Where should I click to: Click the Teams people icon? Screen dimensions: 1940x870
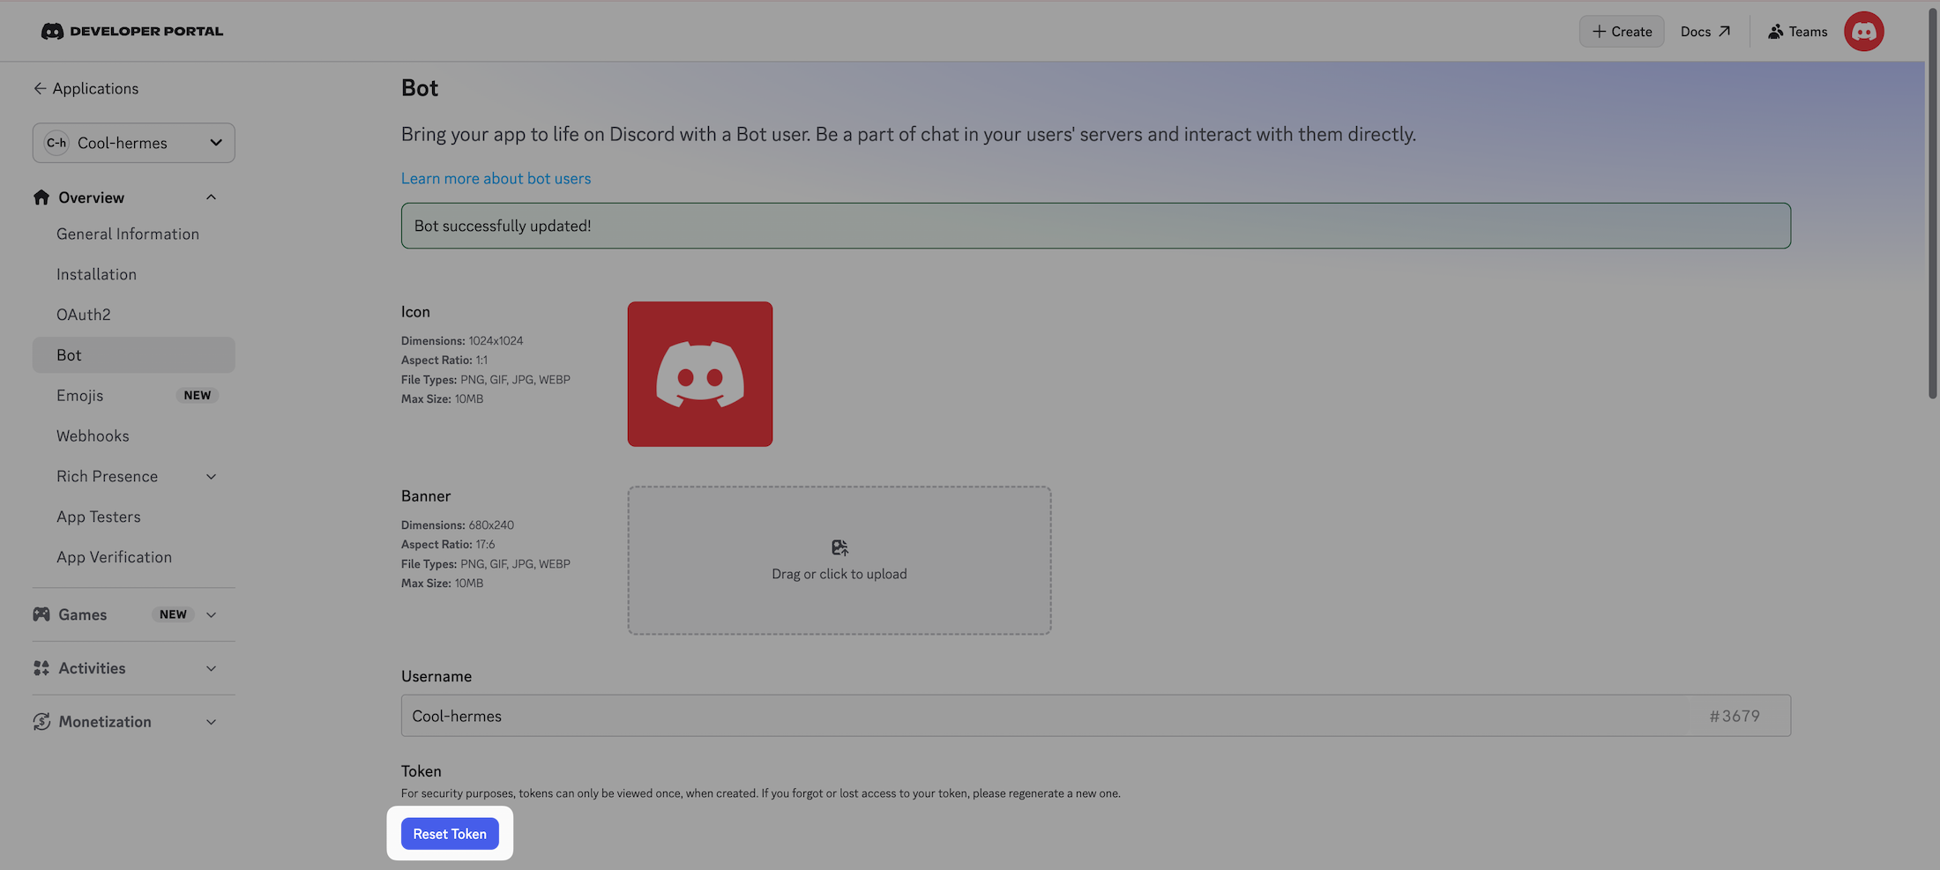point(1775,32)
